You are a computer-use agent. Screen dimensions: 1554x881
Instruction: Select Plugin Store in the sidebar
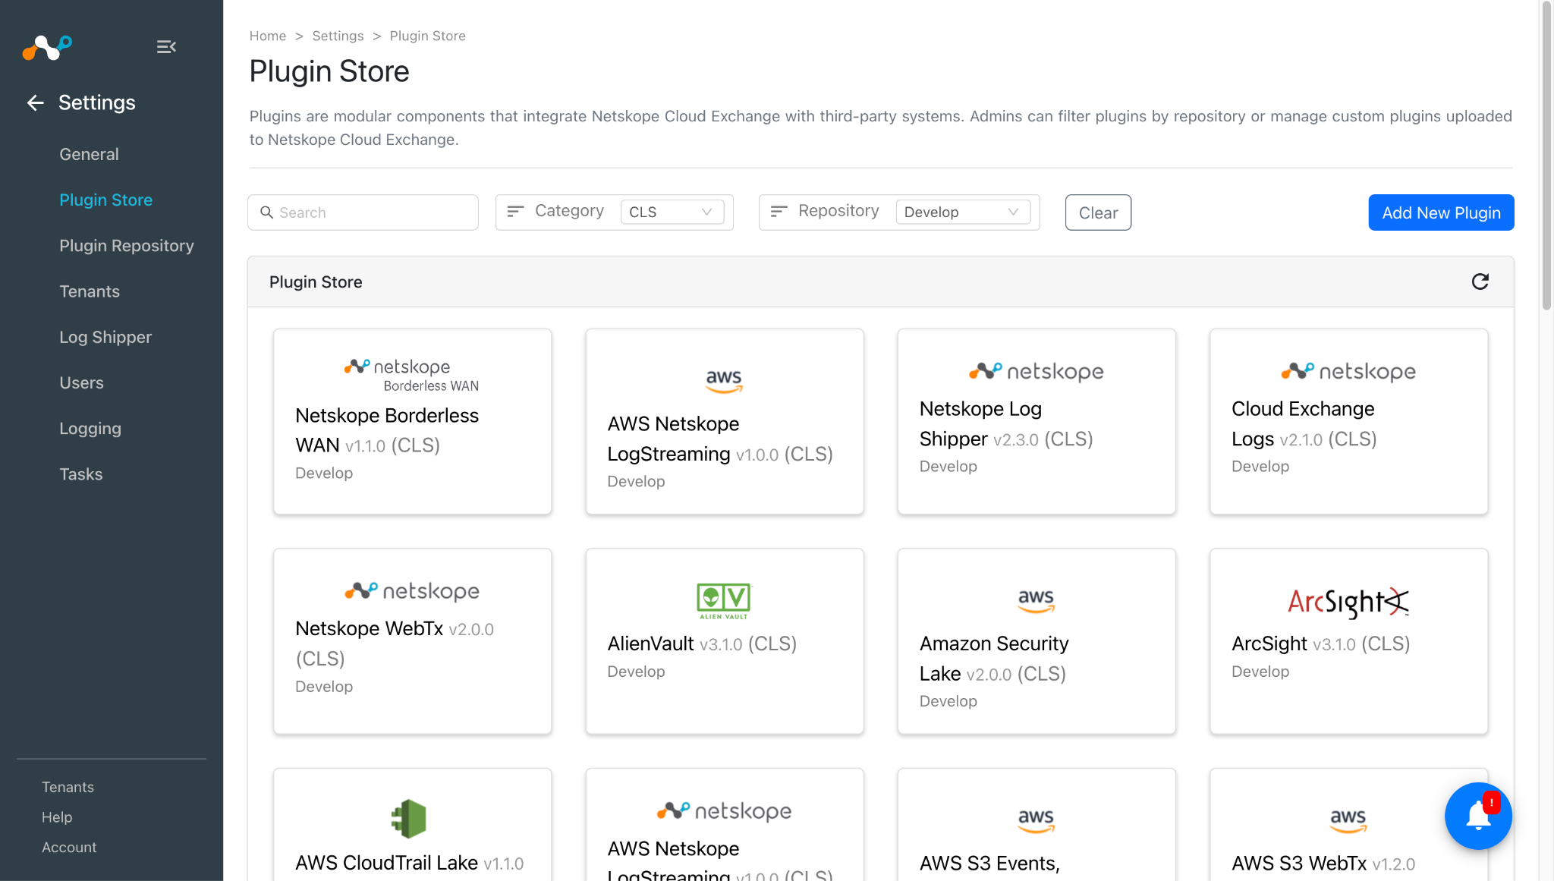[106, 200]
